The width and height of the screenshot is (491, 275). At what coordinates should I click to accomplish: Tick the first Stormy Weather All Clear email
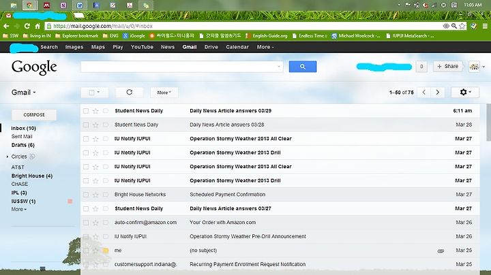(86, 139)
